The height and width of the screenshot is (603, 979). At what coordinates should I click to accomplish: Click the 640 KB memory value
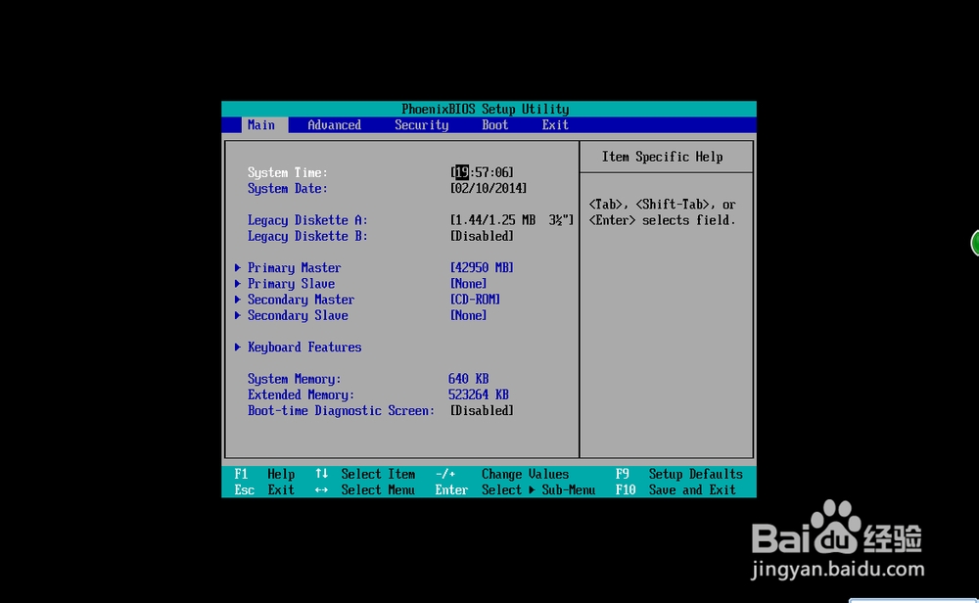468,379
